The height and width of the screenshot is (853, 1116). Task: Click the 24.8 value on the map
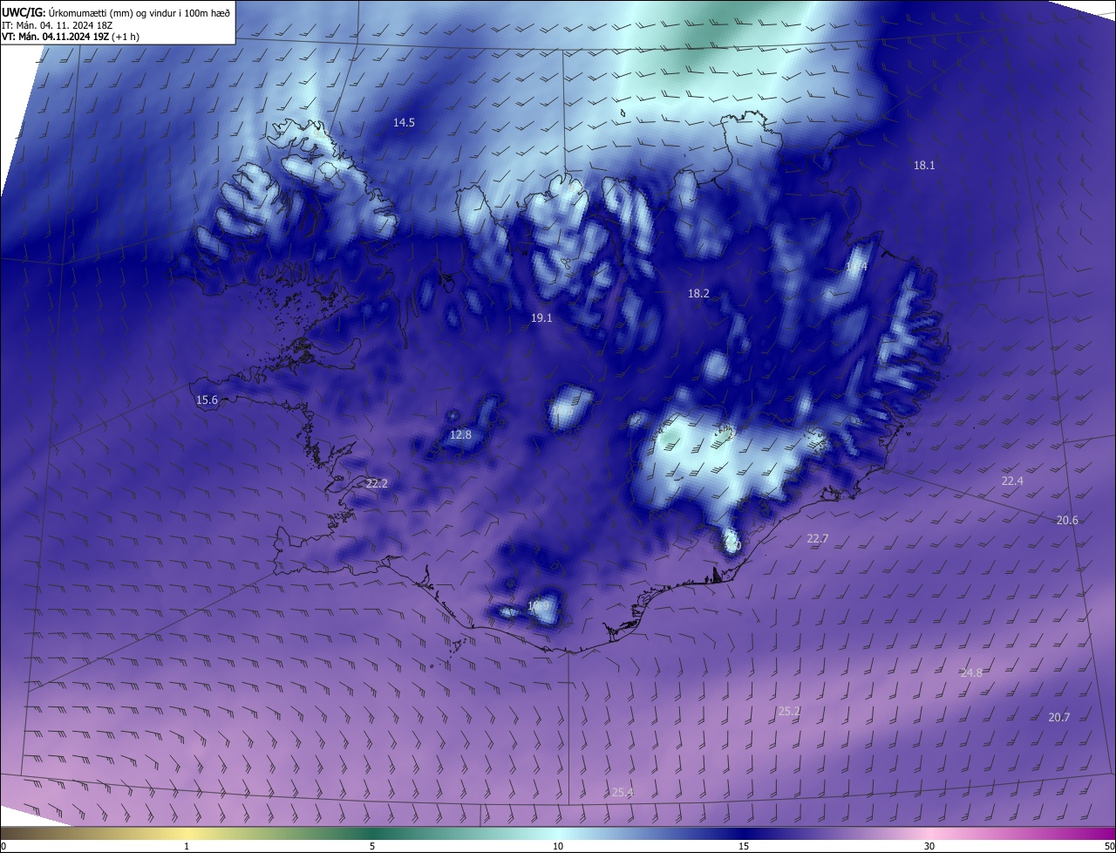click(971, 673)
